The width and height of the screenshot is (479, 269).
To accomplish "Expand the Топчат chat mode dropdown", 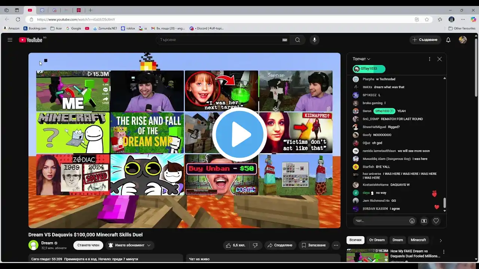I will tap(361, 59).
